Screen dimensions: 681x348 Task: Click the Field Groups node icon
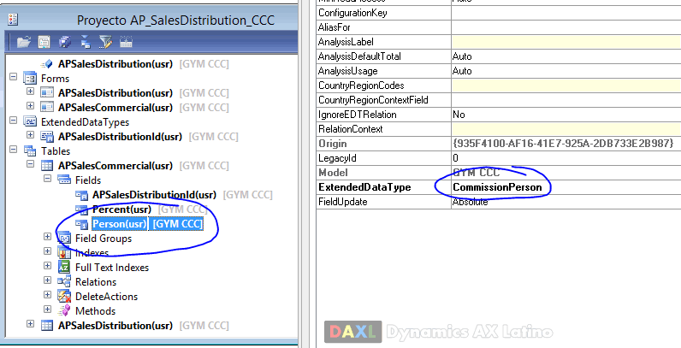click(64, 239)
